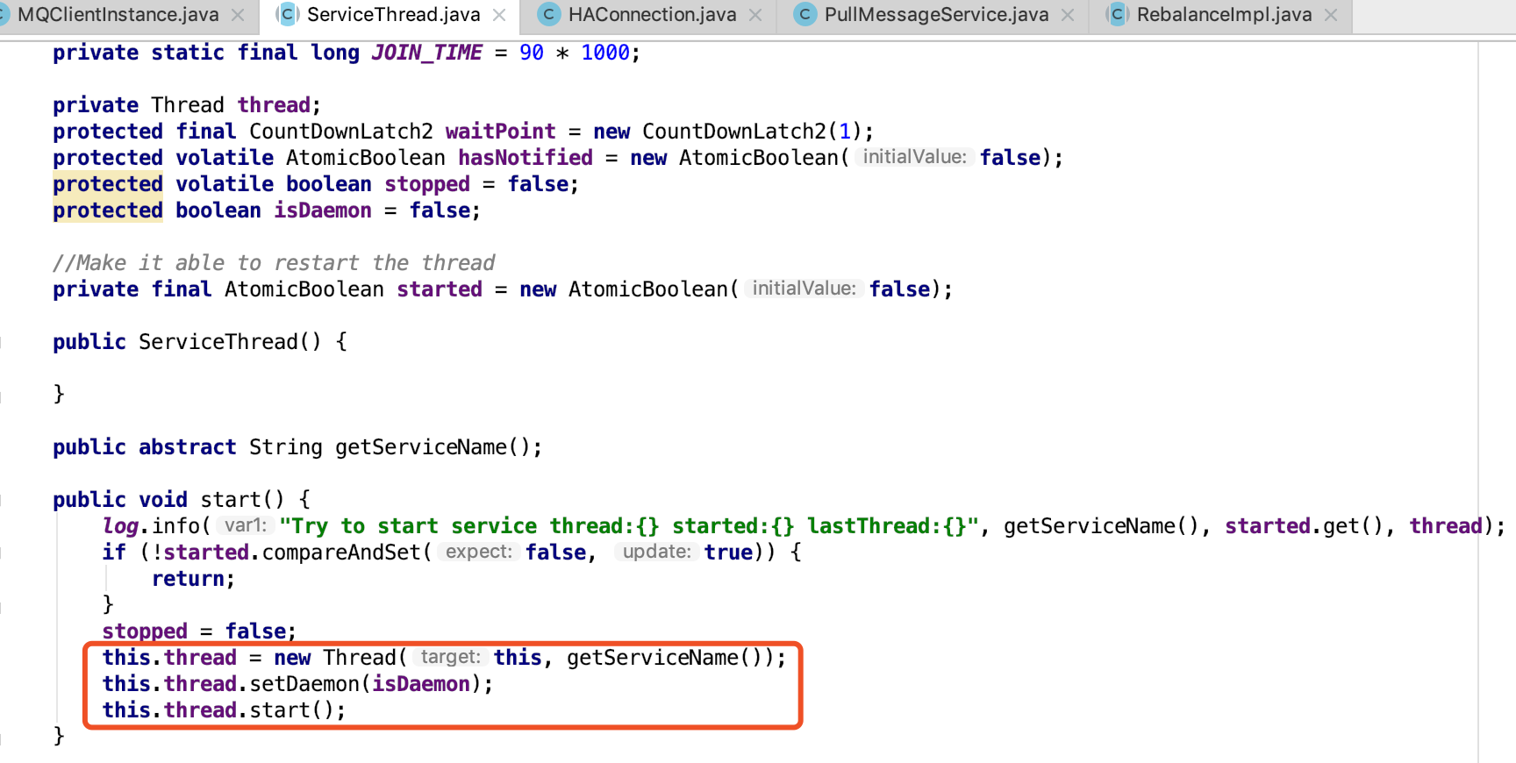Image resolution: width=1516 pixels, height=763 pixels.
Task: Click the 'Try to start service thread' string literal
Action: (x=629, y=526)
